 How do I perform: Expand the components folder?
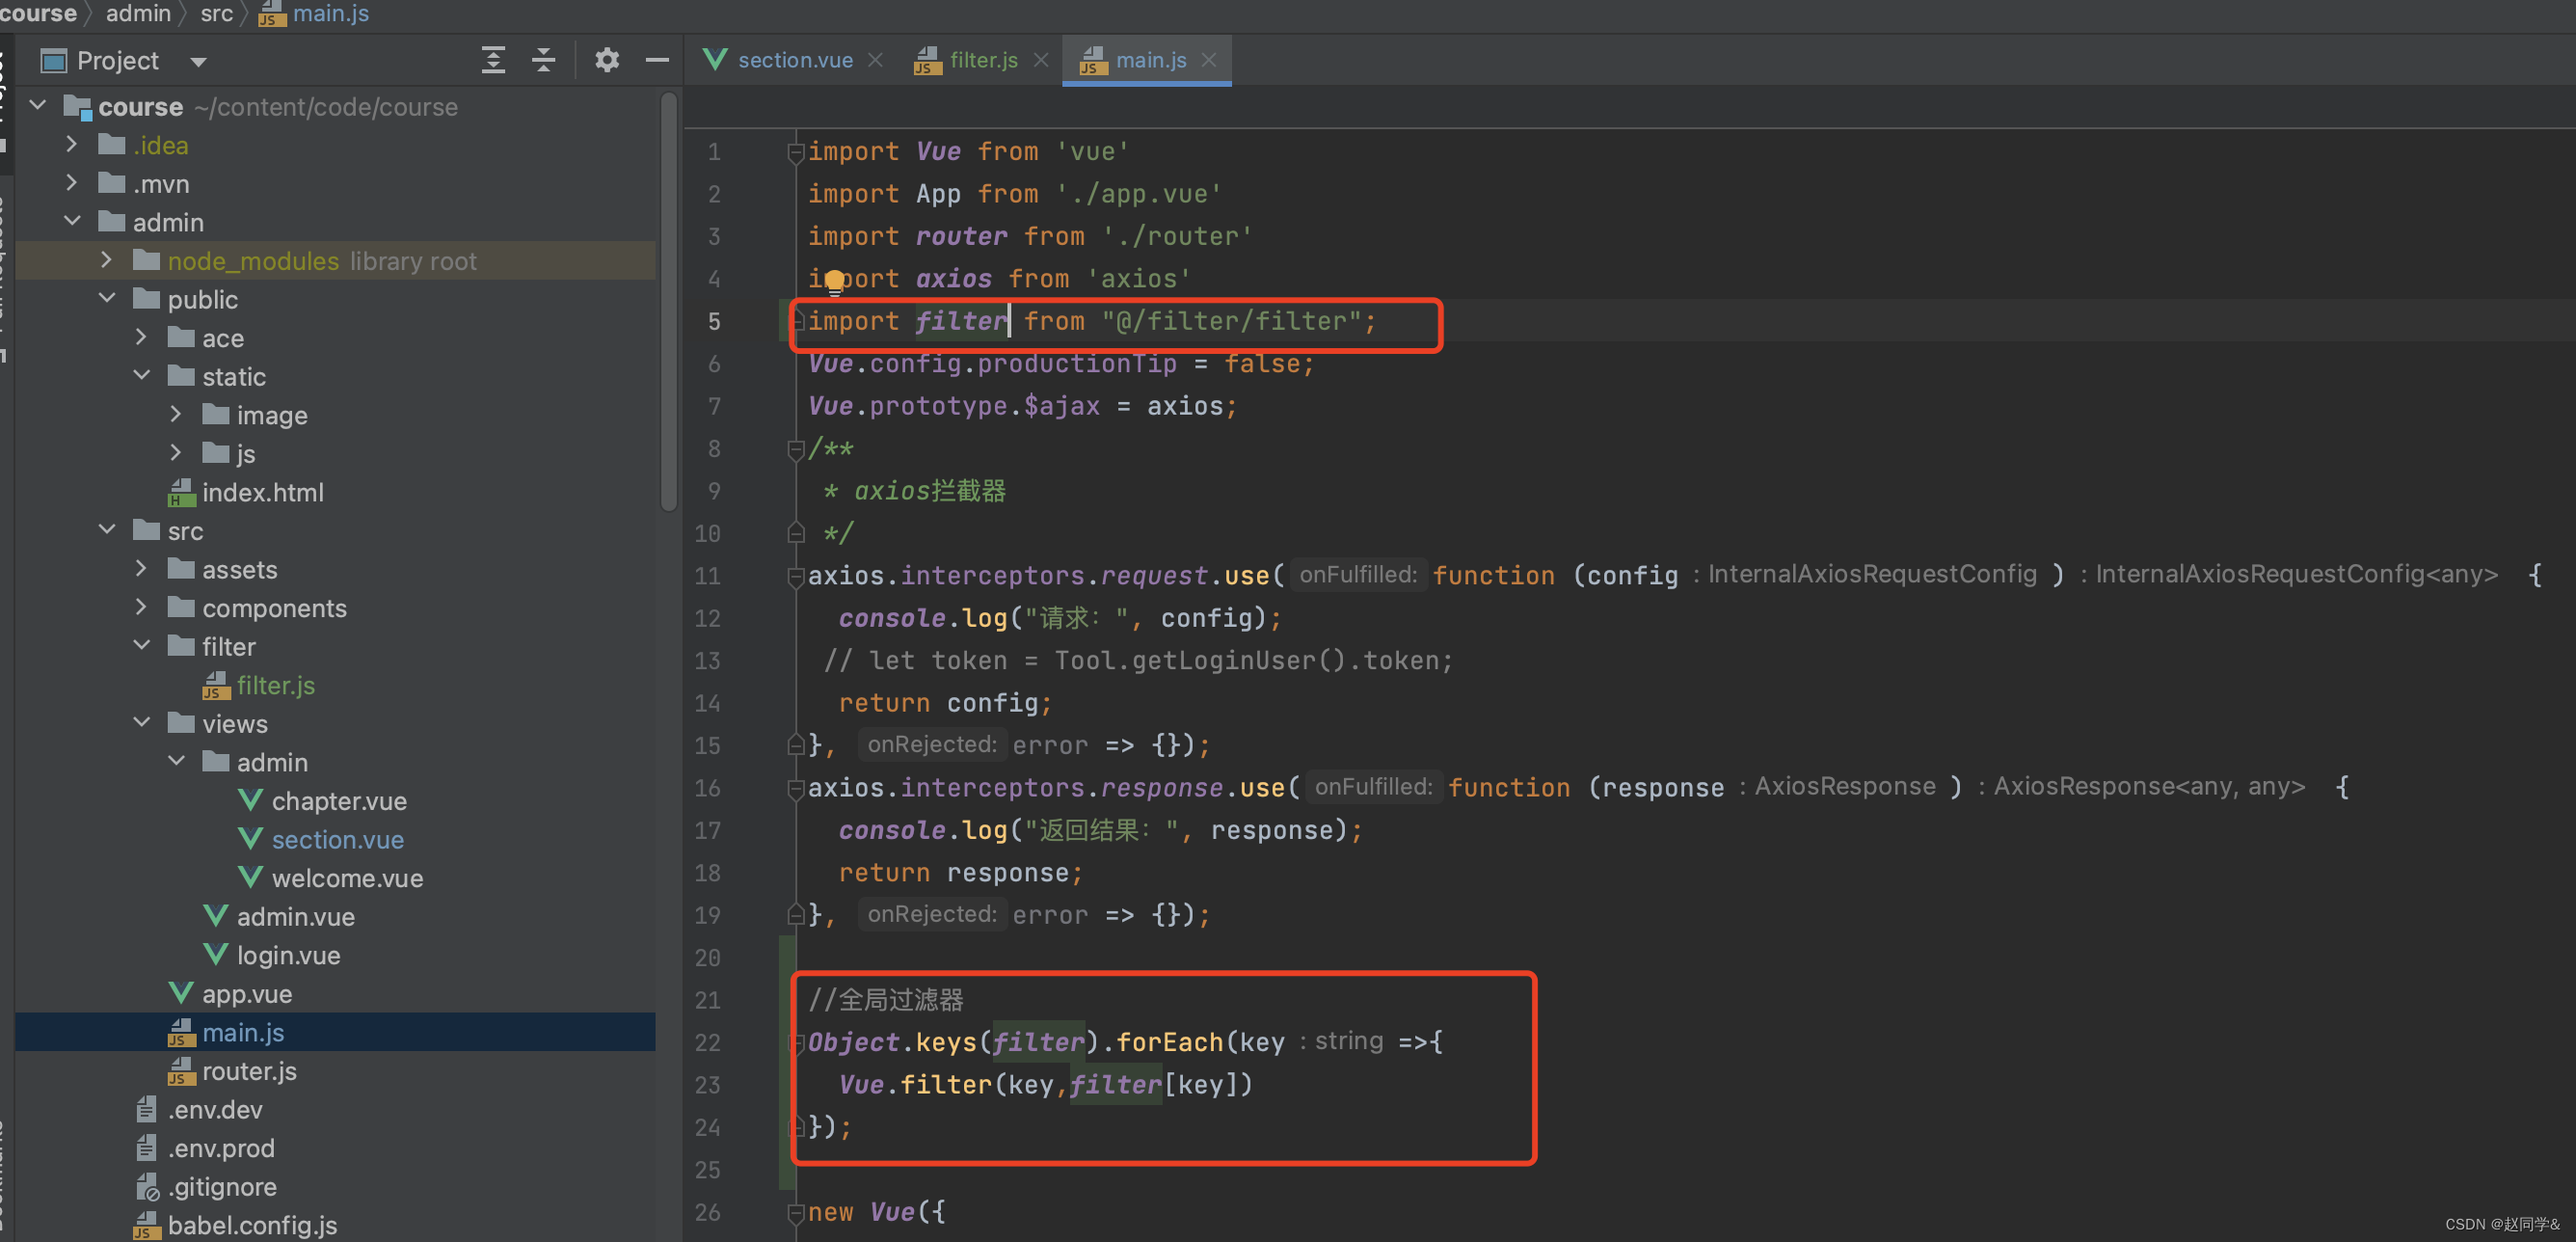point(141,607)
